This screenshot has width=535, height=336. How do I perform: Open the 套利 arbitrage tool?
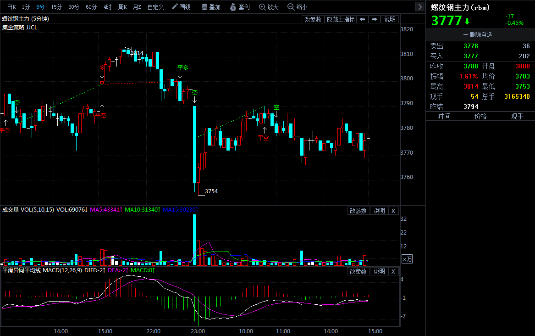[x=240, y=7]
